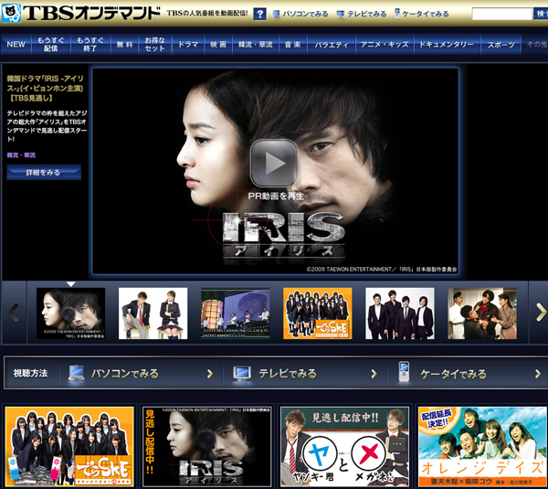Image resolution: width=548 pixels, height=489 pixels.
Task: Click the mobile phone icon beside ケータイでみる in viewing methods
Action: pos(403,374)
